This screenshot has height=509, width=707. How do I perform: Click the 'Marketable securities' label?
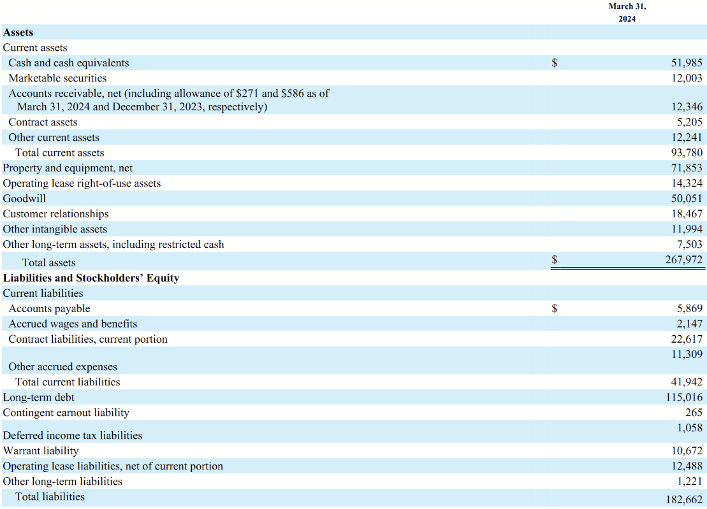click(x=57, y=78)
